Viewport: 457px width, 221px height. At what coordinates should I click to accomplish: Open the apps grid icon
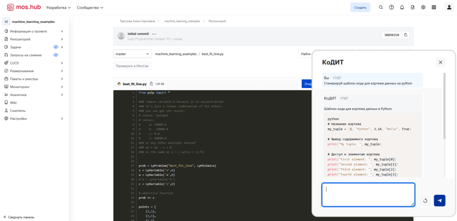click(434, 8)
